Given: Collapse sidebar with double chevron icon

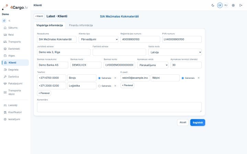Looking at the screenshot, I should coord(10,21).
